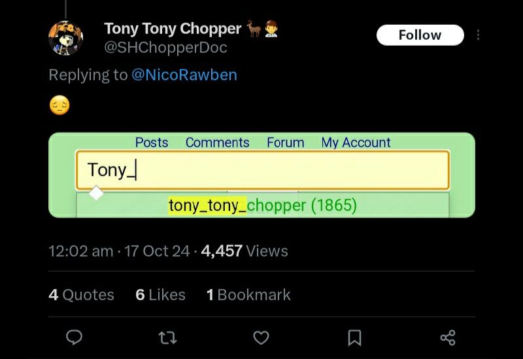Click the Tony_ search input field
This screenshot has width=523, height=359.
[262, 170]
